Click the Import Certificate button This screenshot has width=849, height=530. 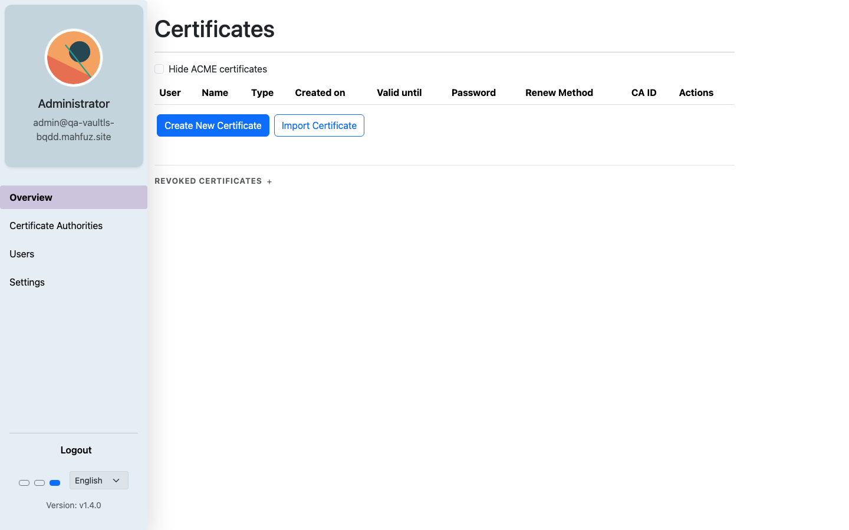pos(319,125)
